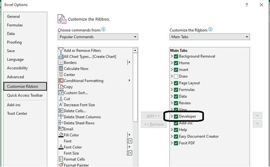The width and height of the screenshot is (270, 167).
Task: Open the Add-ins options category
Action: coord(25,105)
